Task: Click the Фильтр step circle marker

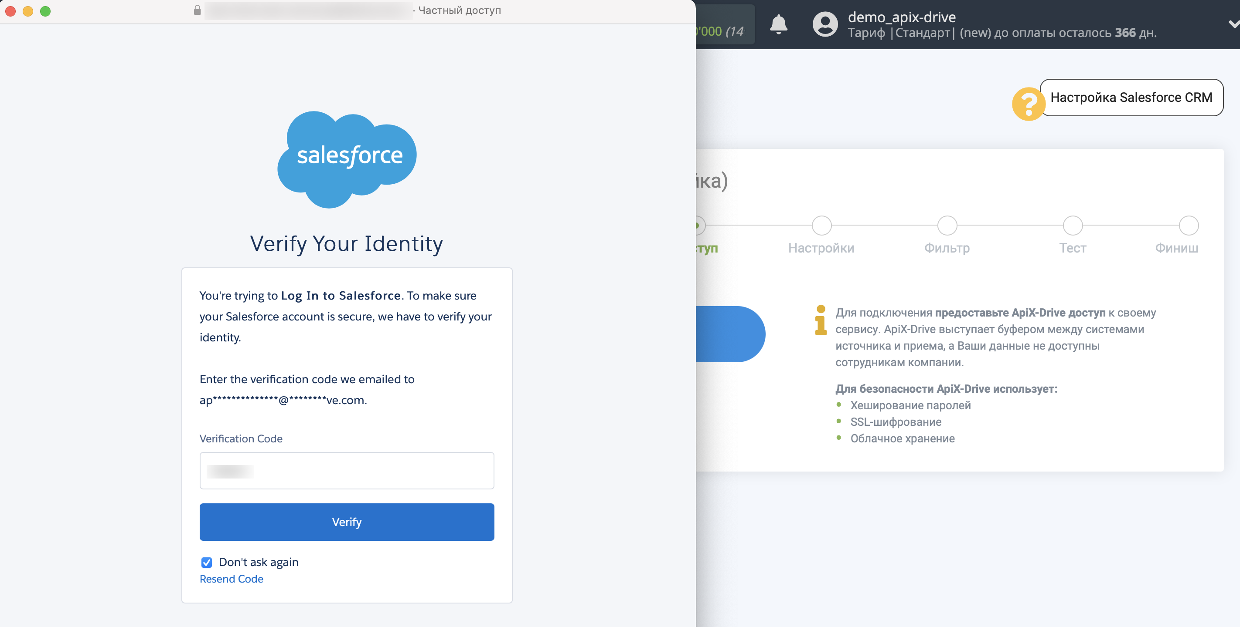Action: [947, 225]
